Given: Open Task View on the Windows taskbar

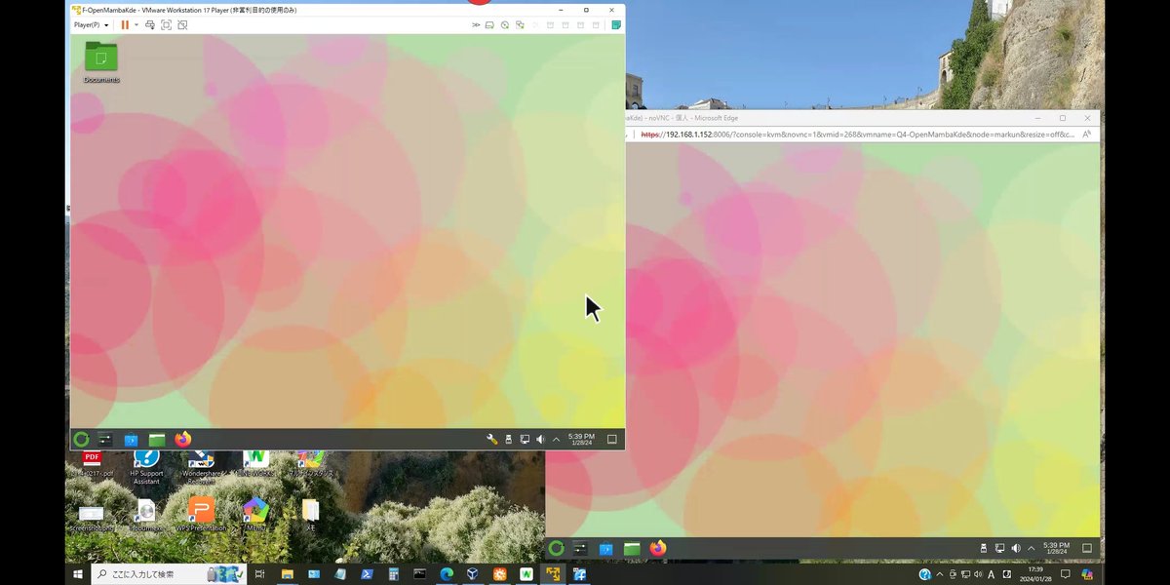Looking at the screenshot, I should click(259, 574).
